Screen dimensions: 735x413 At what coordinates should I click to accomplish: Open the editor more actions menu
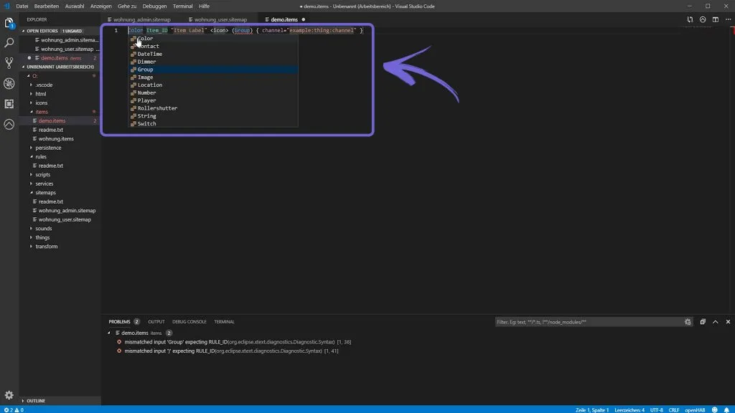click(x=728, y=19)
